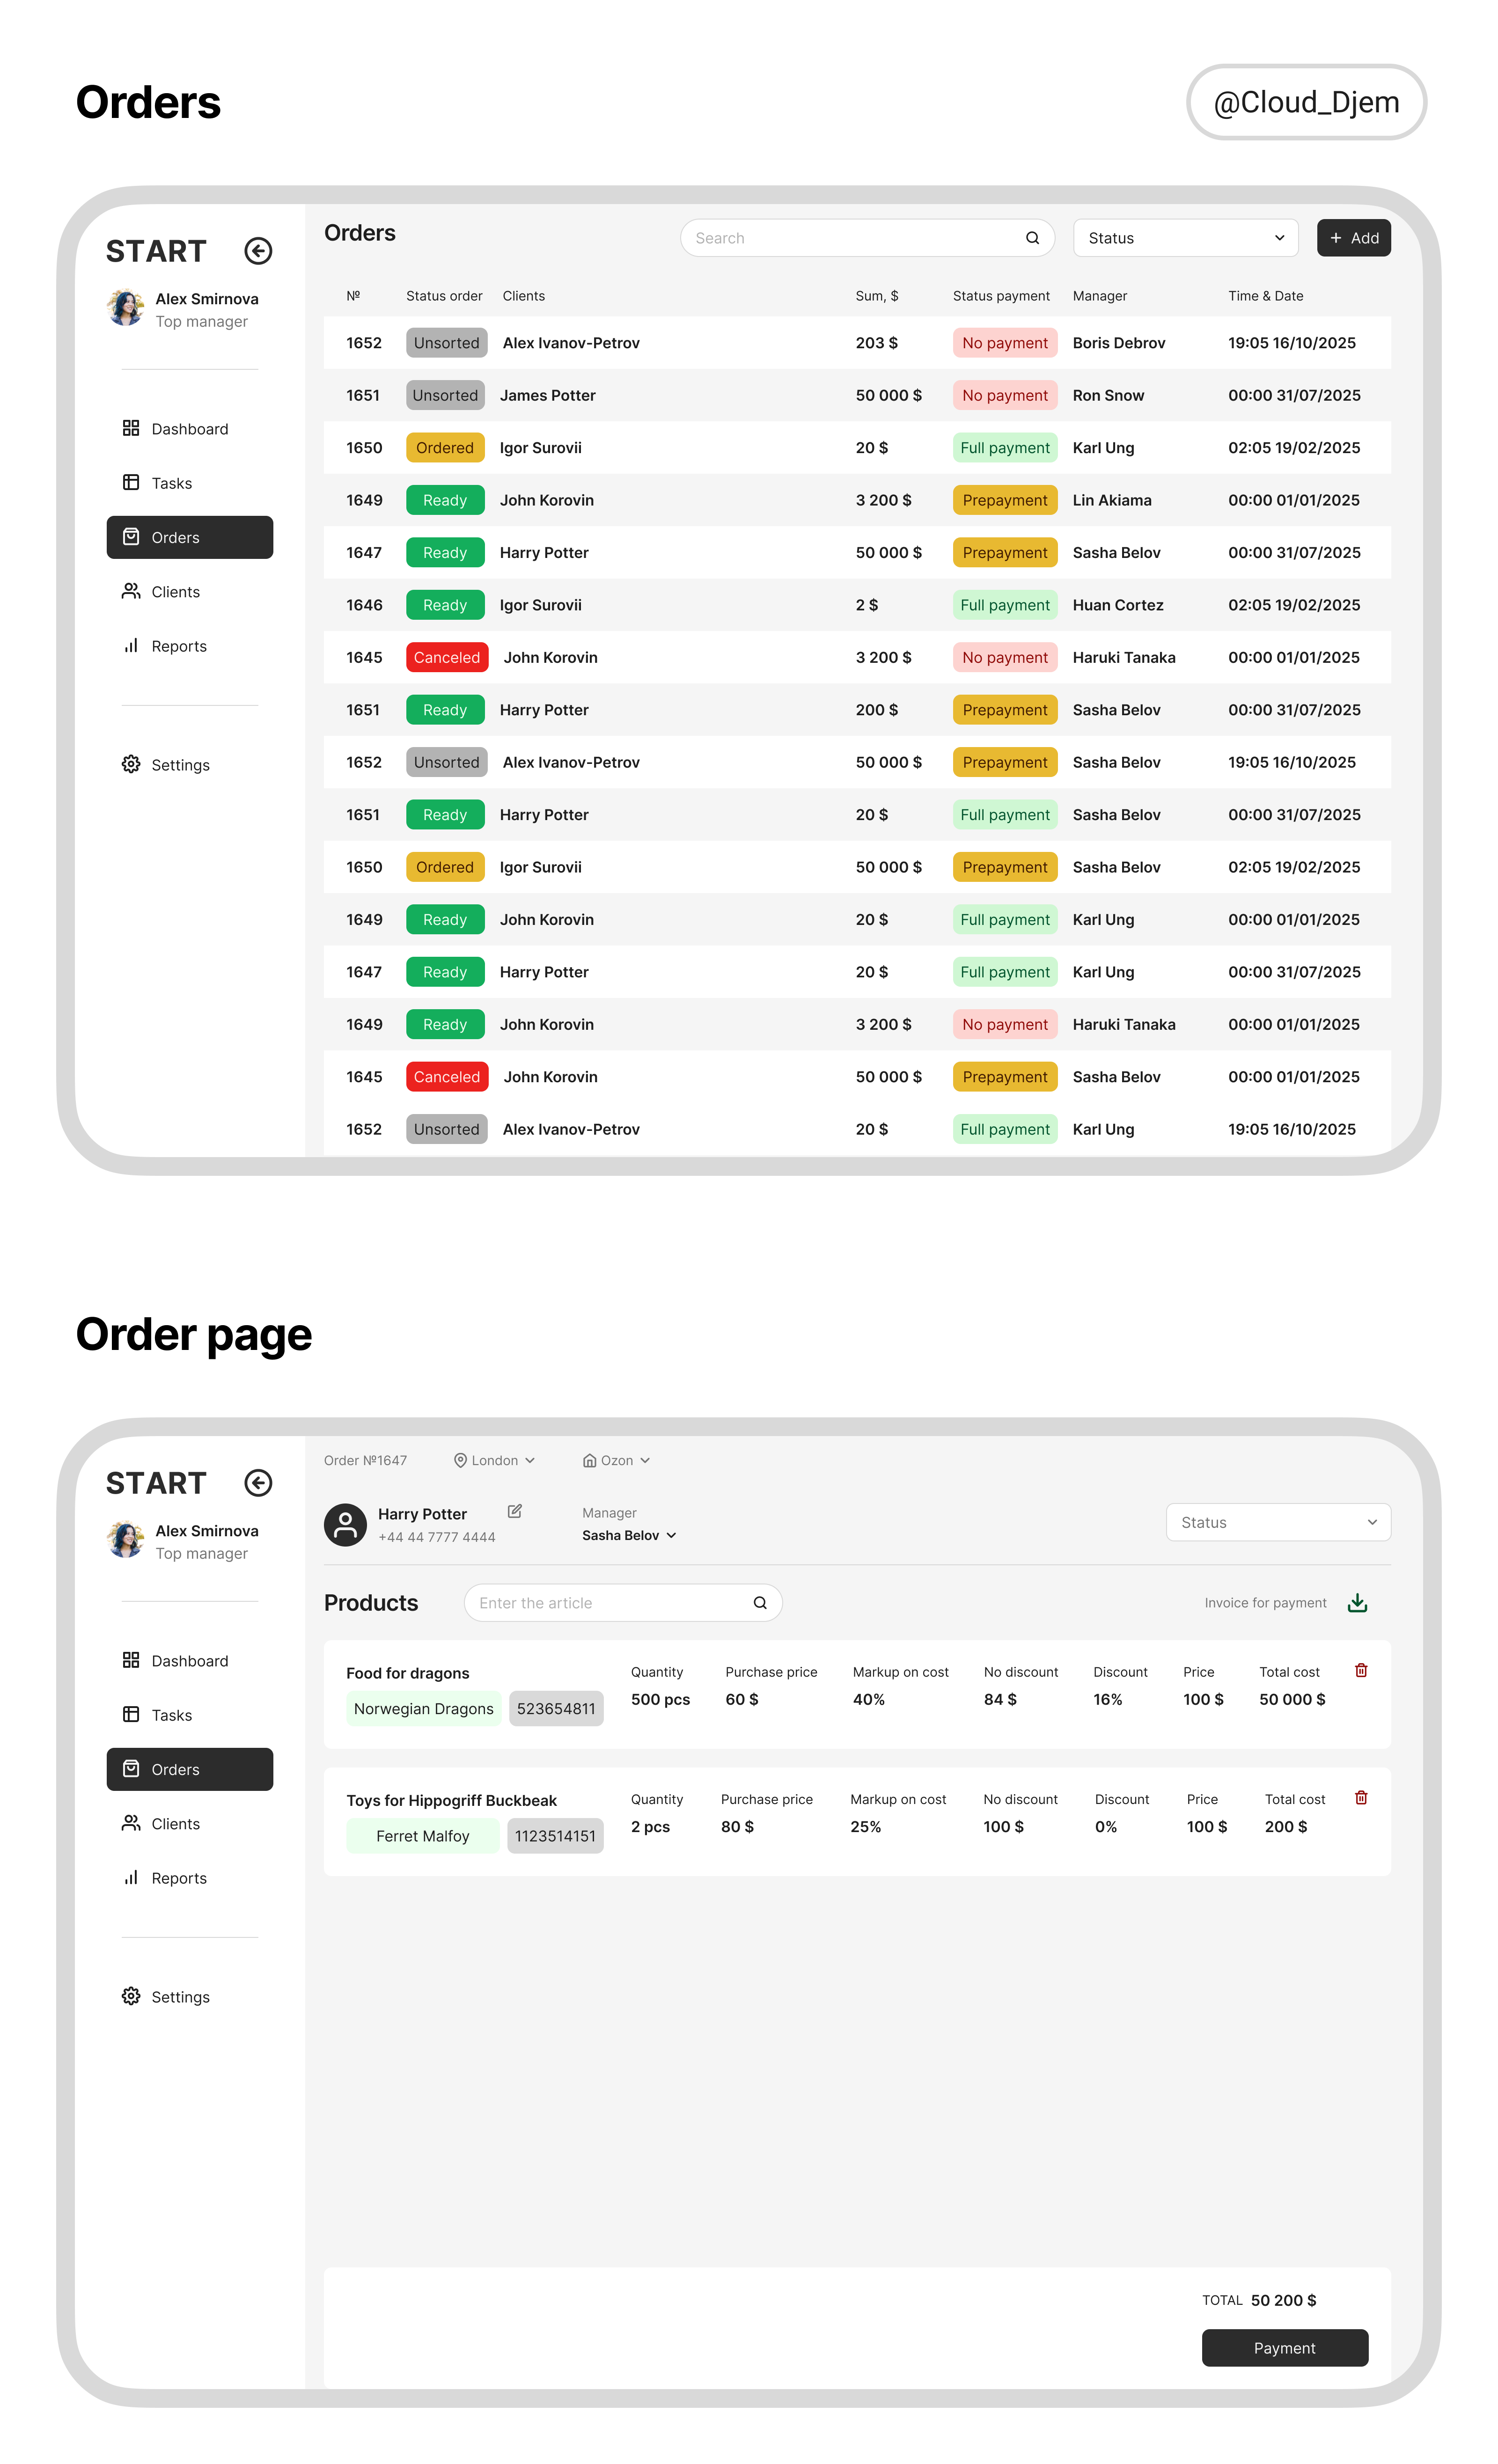The height and width of the screenshot is (2464, 1498).
Task: Select the Reports bar-chart icon
Action: click(131, 645)
